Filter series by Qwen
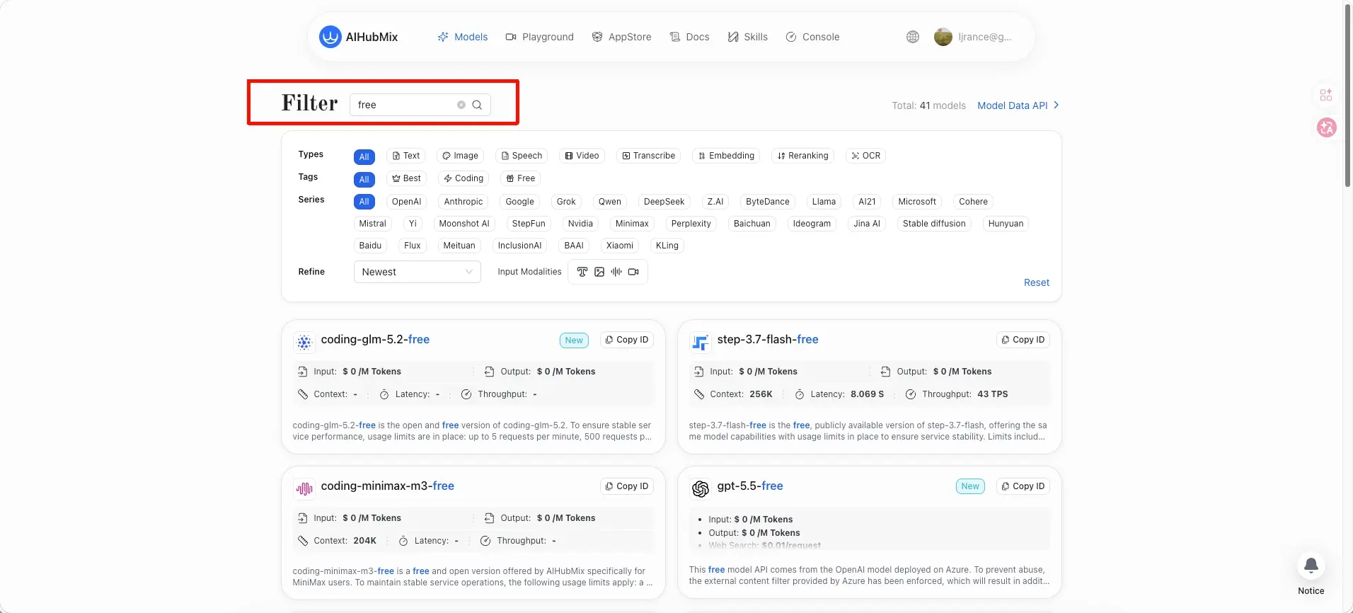 609,202
